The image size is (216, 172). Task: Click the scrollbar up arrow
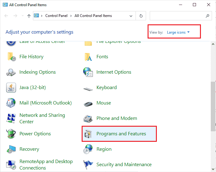pos(213,44)
